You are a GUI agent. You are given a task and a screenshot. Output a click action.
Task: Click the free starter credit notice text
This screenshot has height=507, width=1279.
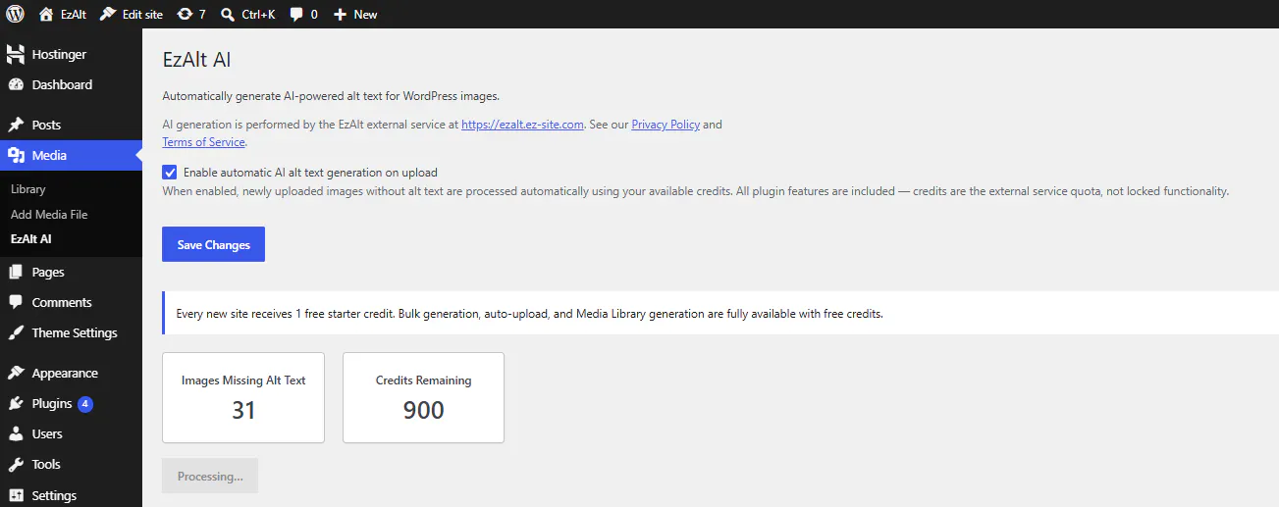(529, 314)
